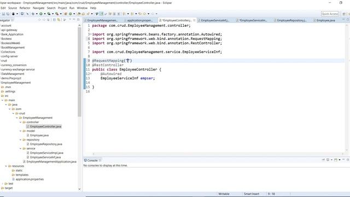The image size is (350, 197).
Task: Select EmployeeServiceImpl.java in the tree
Action: [x=46, y=153]
